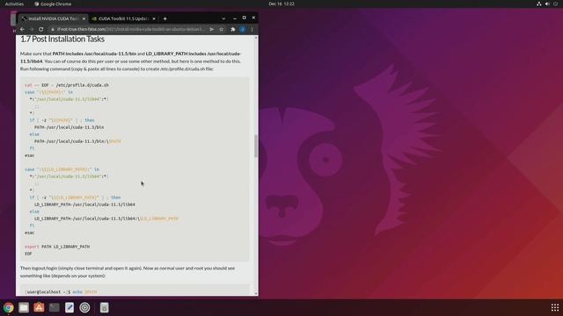563x316 pixels.
Task: Show Applications grid button
Action: tap(555, 307)
